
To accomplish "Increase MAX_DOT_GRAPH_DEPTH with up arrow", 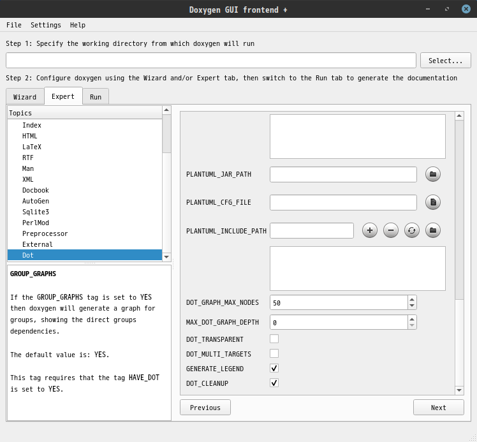I will [412, 319].
